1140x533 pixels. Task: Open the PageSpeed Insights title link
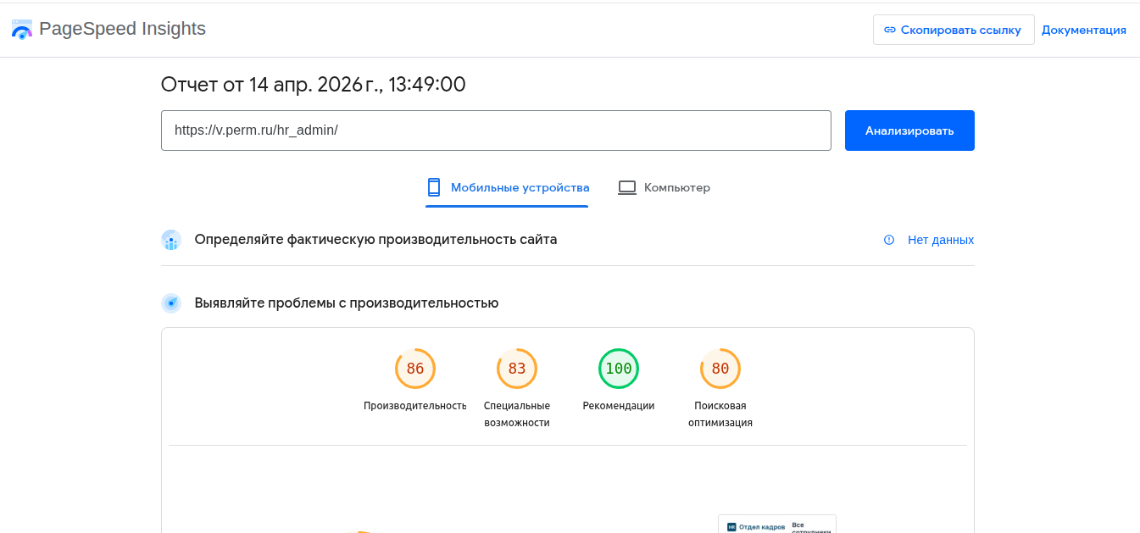(122, 29)
